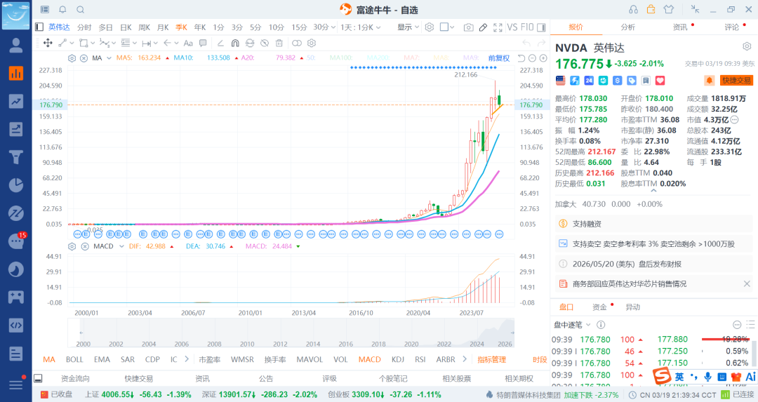This screenshot has width=758, height=402.
Task: Open the search magnifier in title bar
Action: [80, 9]
